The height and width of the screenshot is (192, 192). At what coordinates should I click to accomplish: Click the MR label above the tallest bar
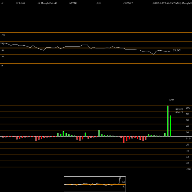171,100
